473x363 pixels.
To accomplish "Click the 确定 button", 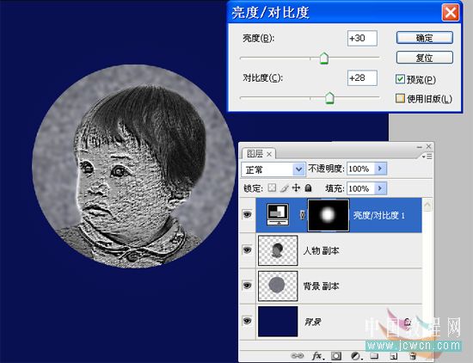I will click(x=425, y=38).
